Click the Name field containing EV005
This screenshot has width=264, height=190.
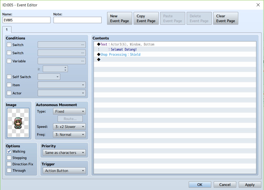tap(27, 20)
